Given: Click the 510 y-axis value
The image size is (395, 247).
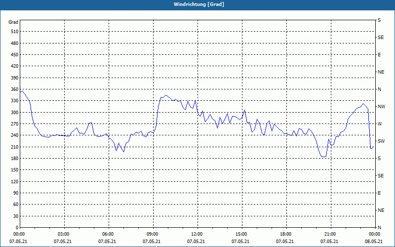Looking at the screenshot, I should click(15, 32).
